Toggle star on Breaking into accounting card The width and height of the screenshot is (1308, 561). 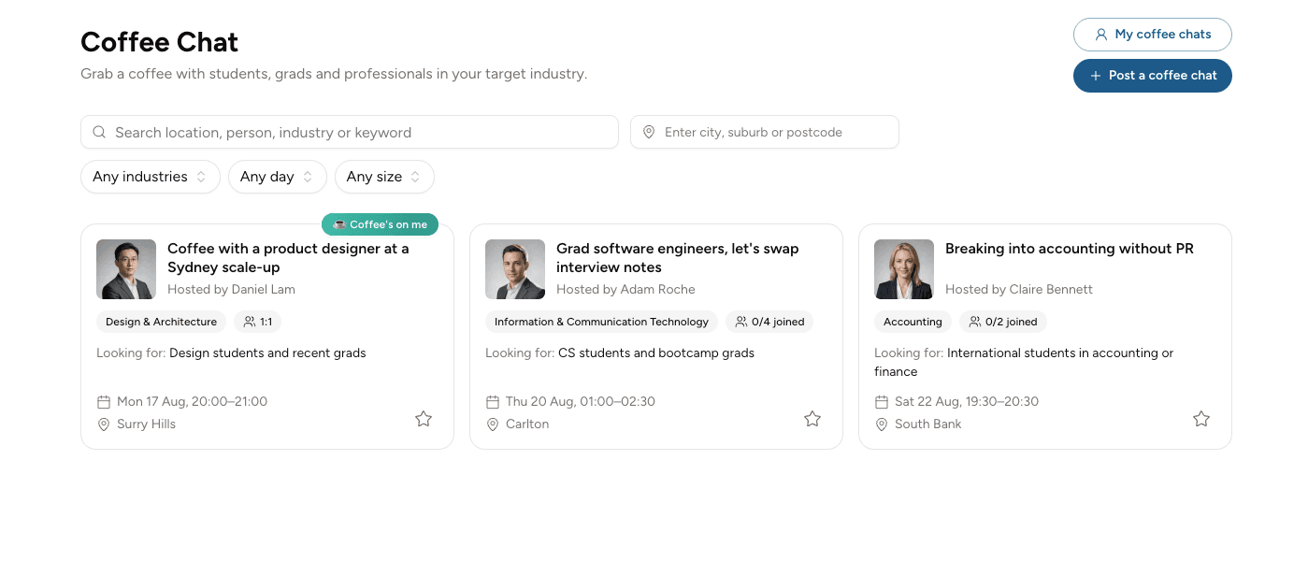[x=1201, y=419]
